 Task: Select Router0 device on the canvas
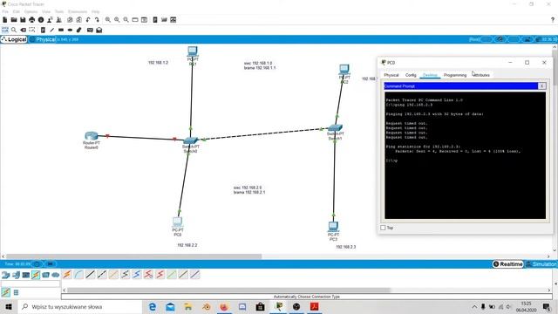pyautogui.click(x=91, y=136)
